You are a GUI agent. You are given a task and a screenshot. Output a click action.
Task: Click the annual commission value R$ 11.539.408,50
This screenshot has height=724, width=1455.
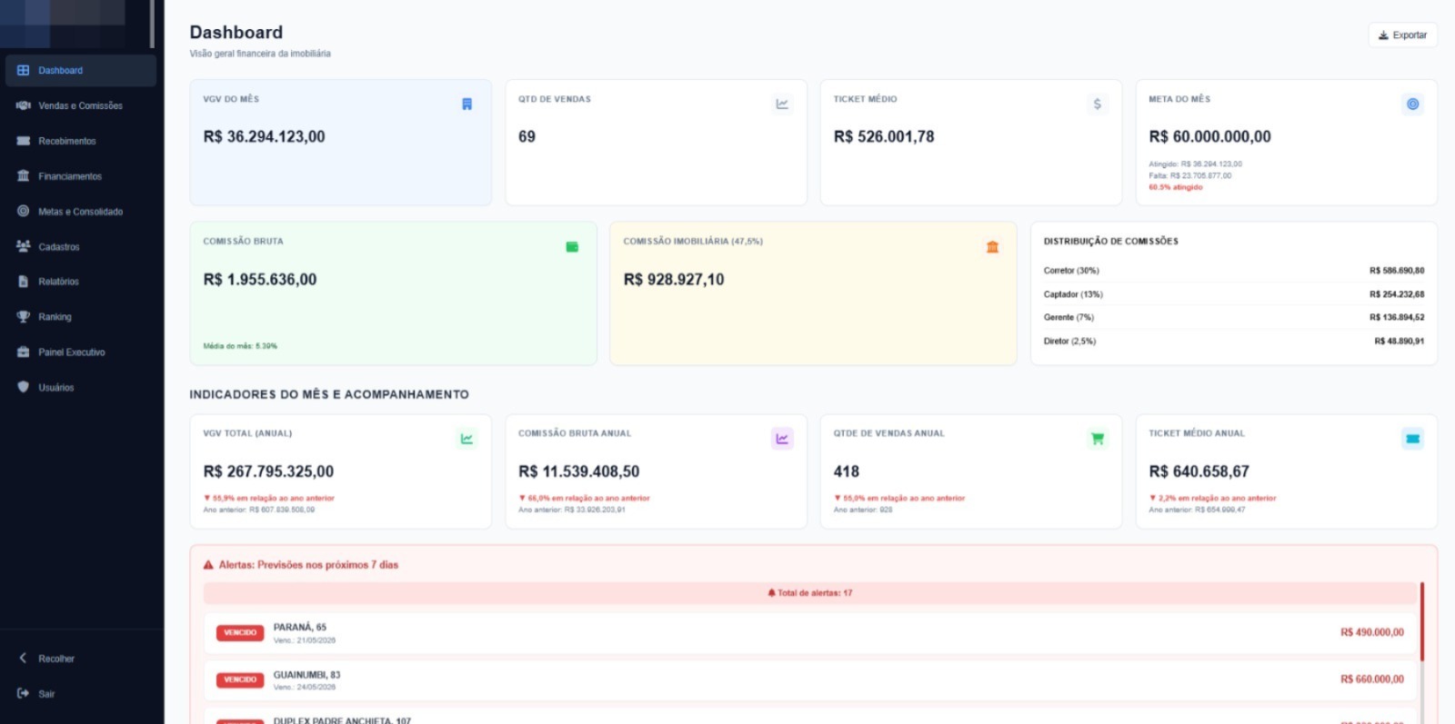coord(578,471)
